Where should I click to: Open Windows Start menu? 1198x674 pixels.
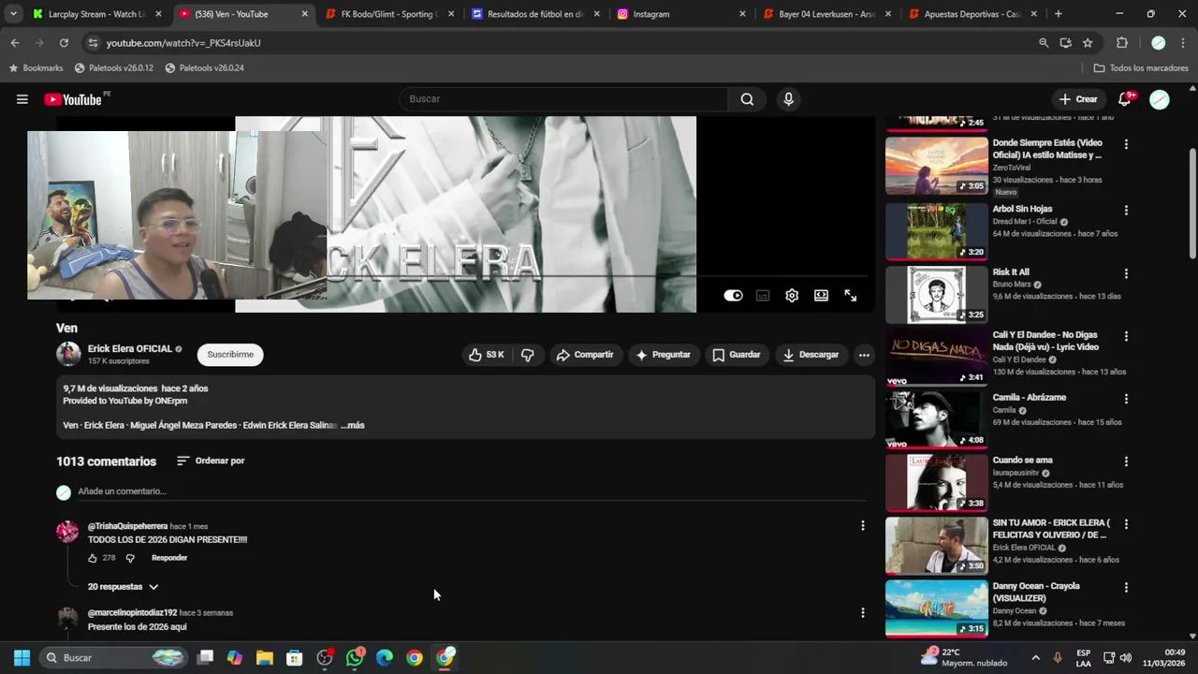pos(22,657)
